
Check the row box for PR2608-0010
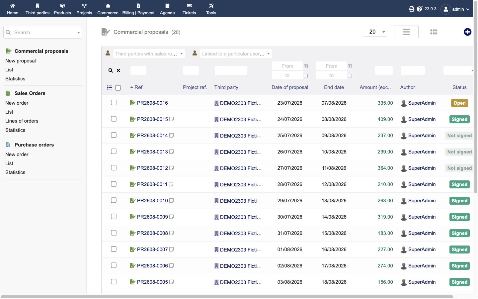tap(114, 200)
